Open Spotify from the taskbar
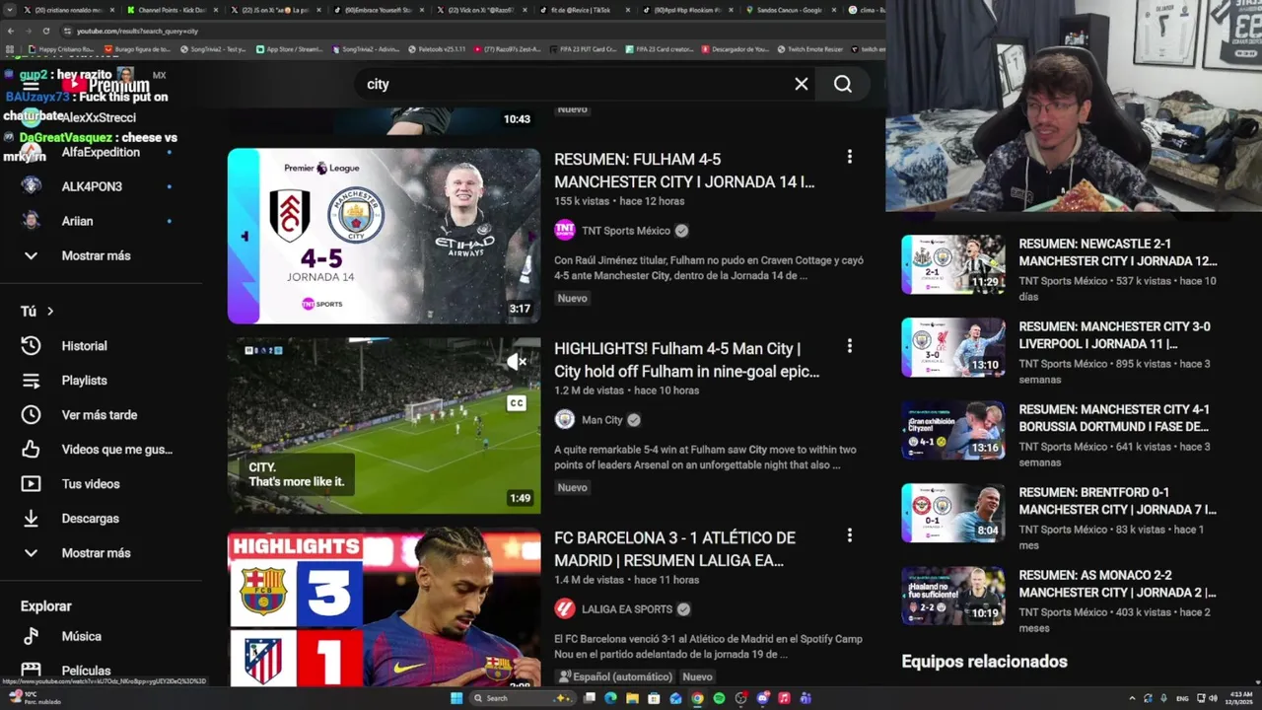The height and width of the screenshot is (710, 1262). pyautogui.click(x=719, y=698)
